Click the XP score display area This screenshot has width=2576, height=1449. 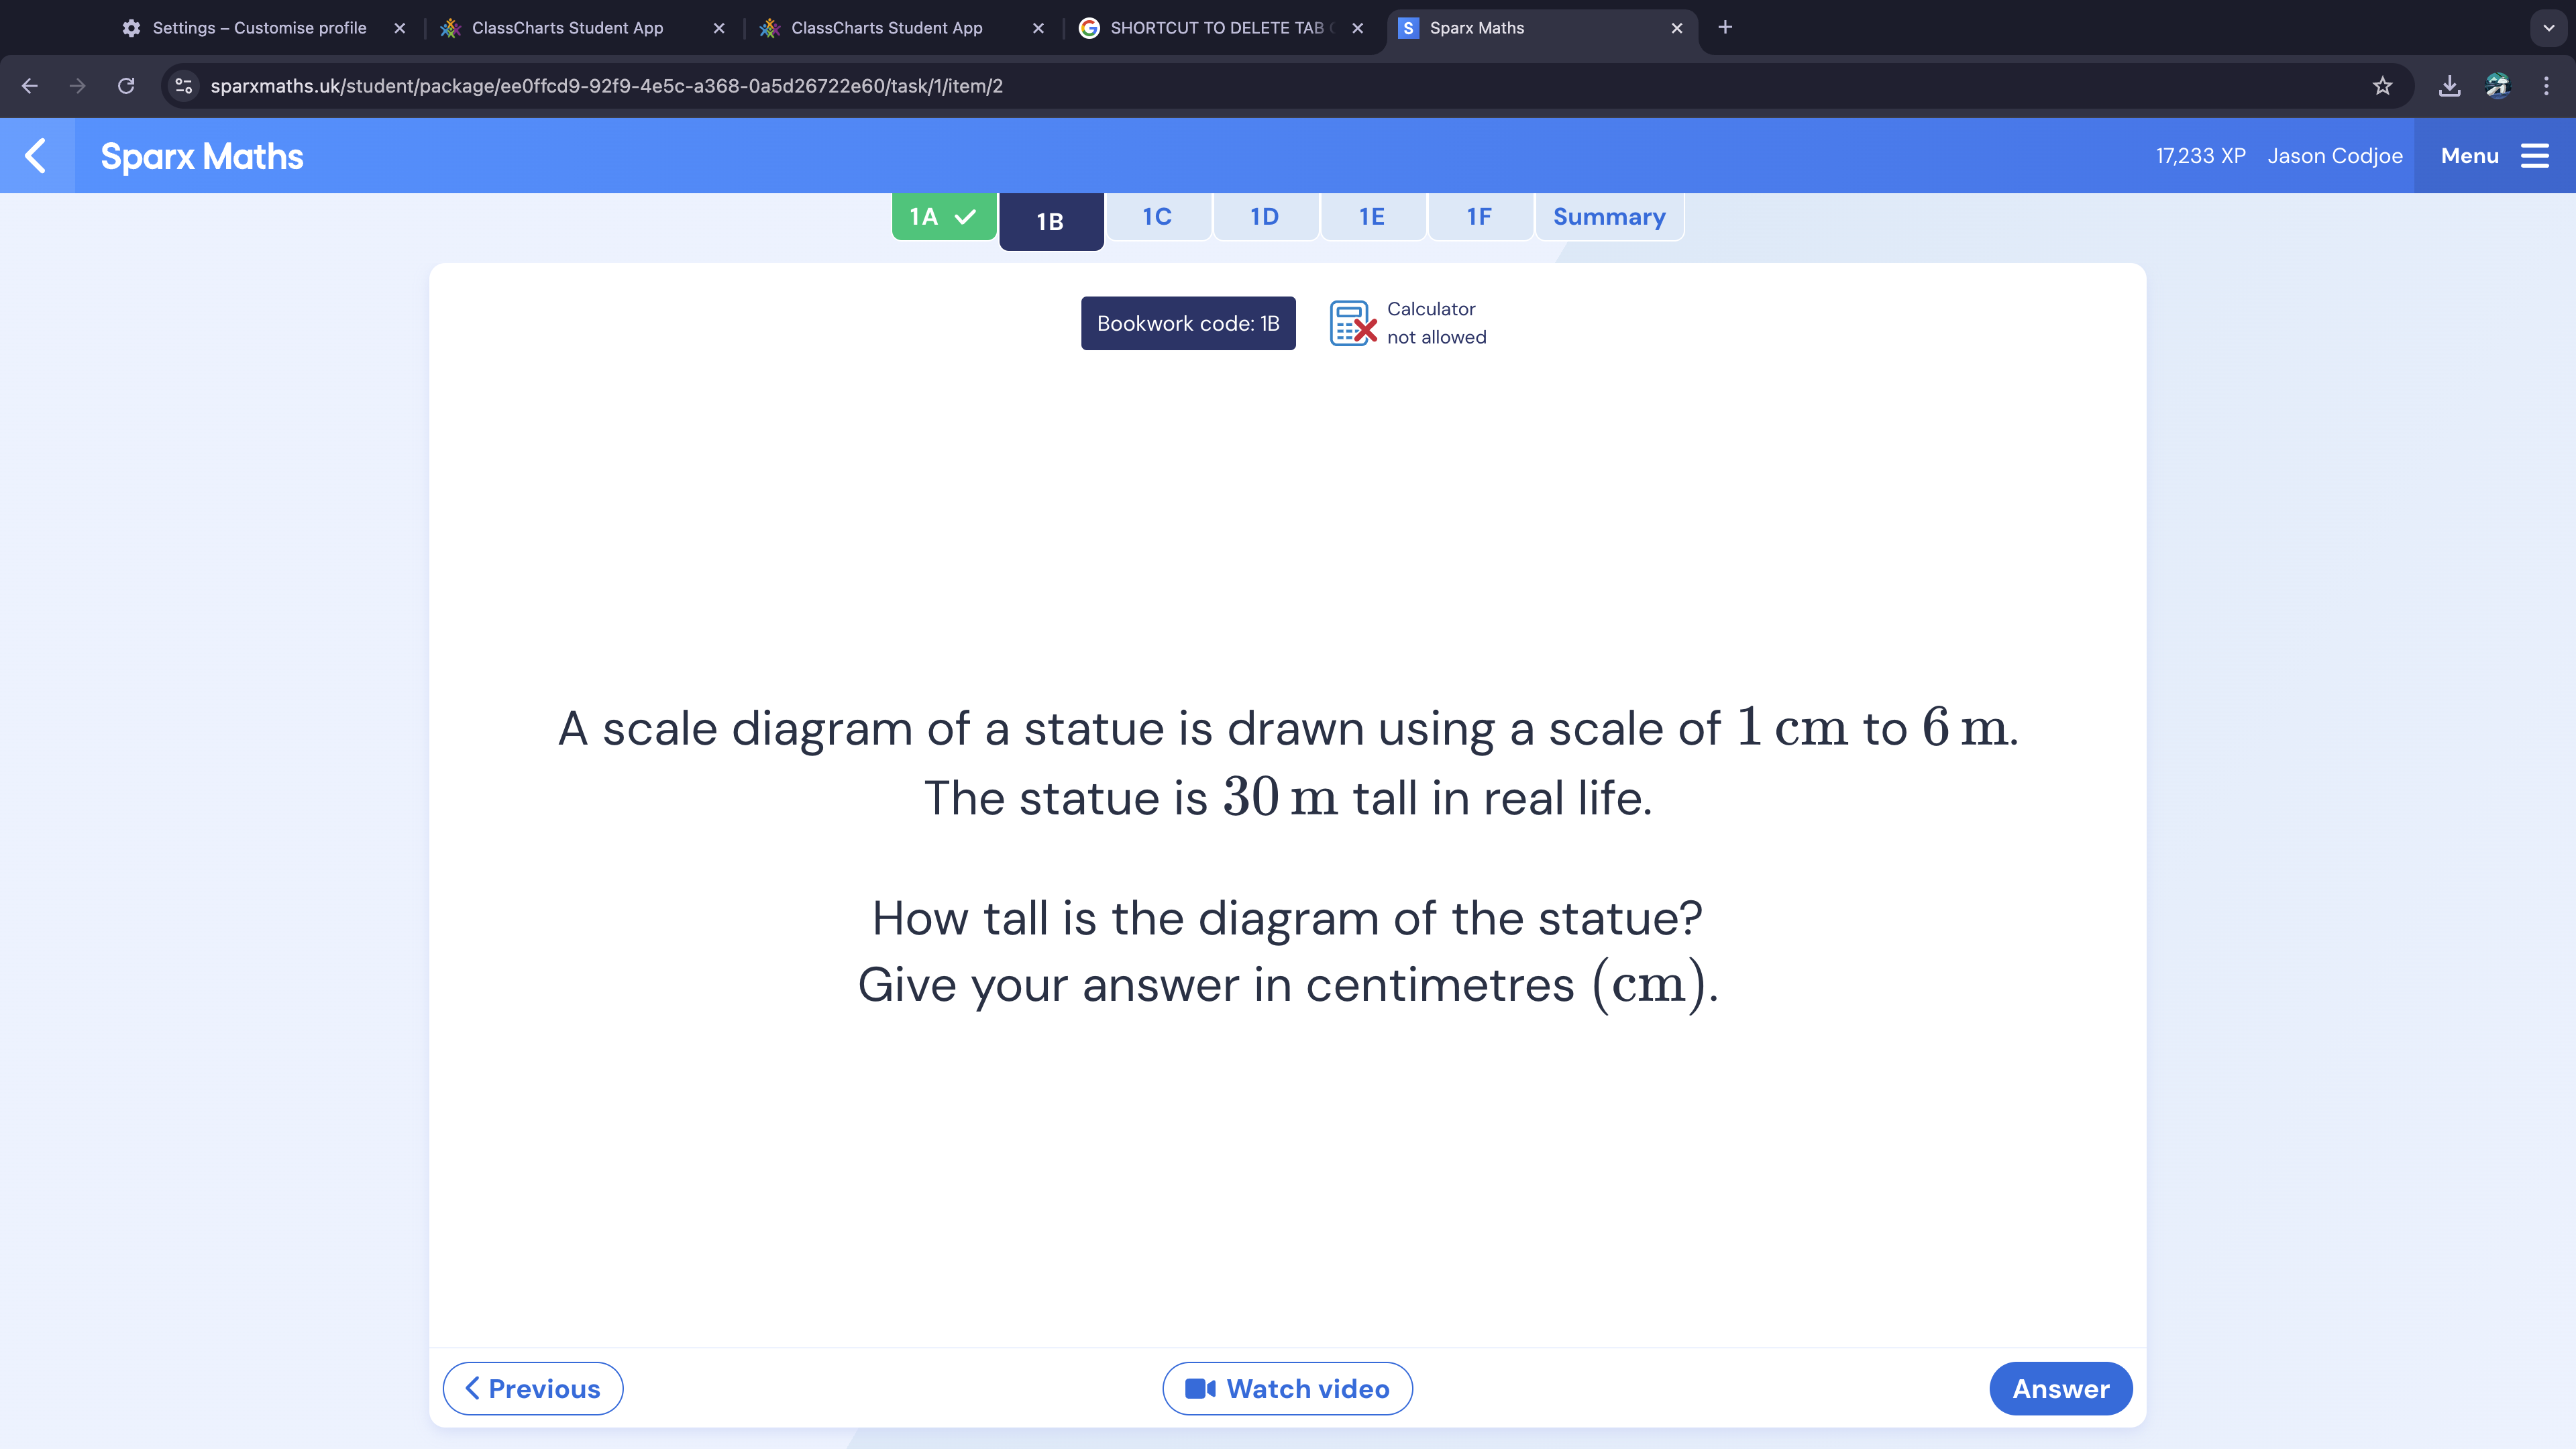tap(2201, 156)
